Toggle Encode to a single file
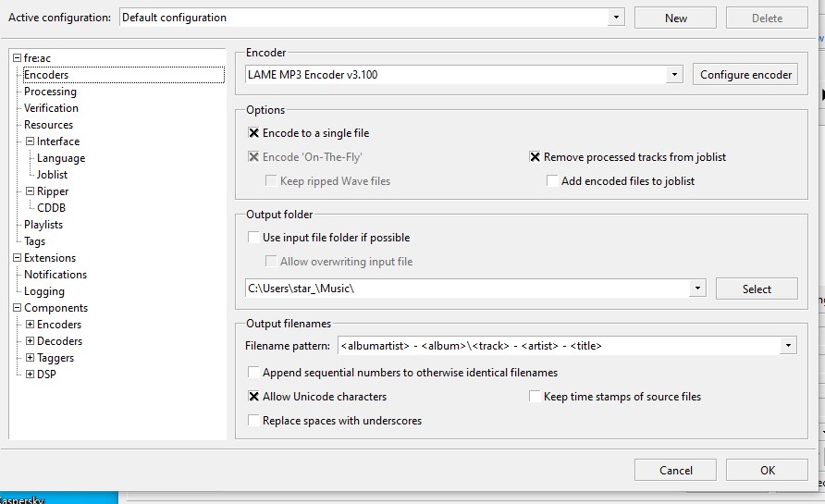Screen dimensions: 825x504 click(253, 133)
